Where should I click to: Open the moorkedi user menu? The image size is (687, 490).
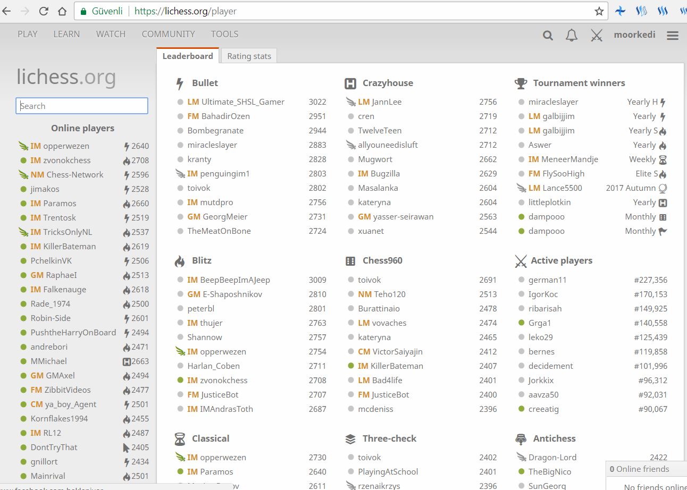tap(634, 35)
